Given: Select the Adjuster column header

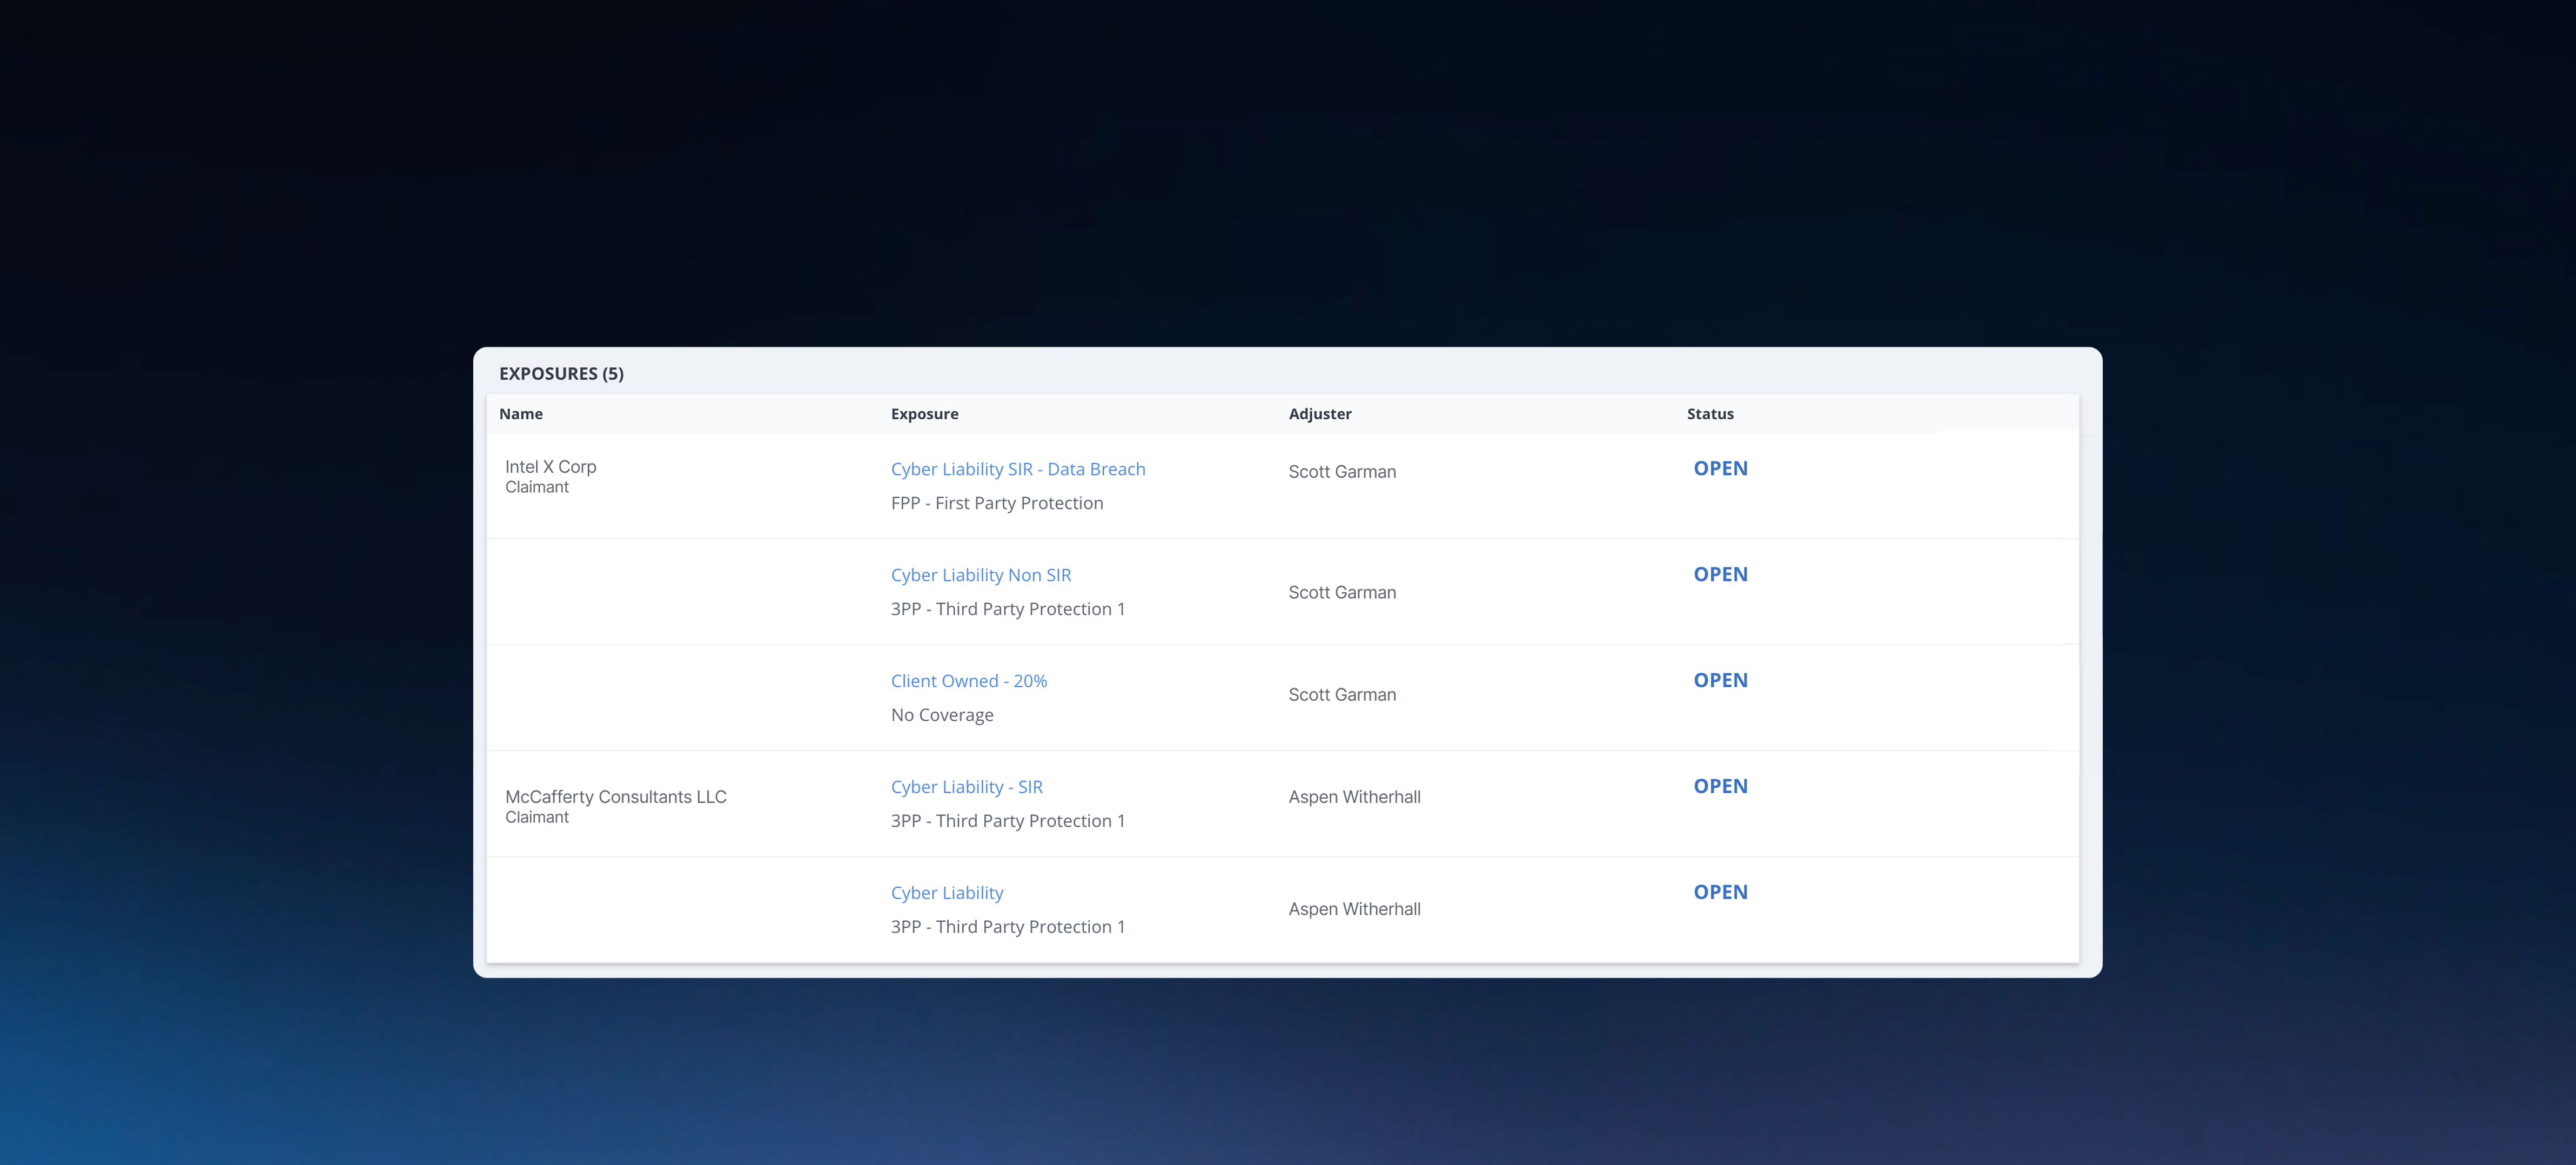Looking at the screenshot, I should coord(1319,414).
